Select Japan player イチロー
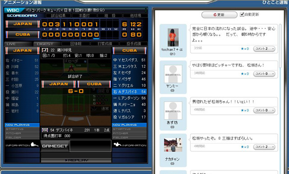The image size is (289, 174). pyautogui.click(x=22, y=61)
